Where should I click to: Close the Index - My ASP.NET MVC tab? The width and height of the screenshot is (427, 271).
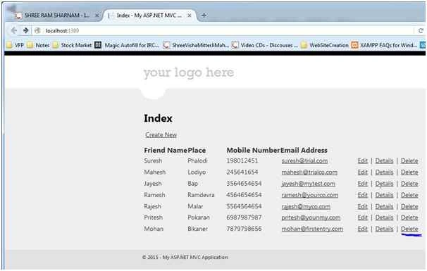pyautogui.click(x=190, y=15)
